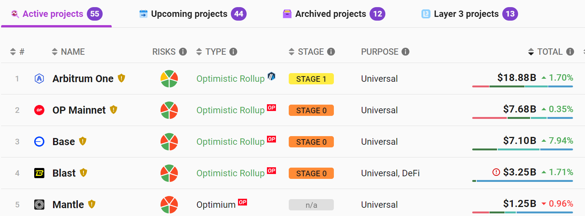
Task: Click the OP Mainnet red logo
Action: pos(39,110)
